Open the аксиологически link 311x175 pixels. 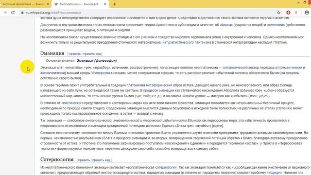[53, 73]
